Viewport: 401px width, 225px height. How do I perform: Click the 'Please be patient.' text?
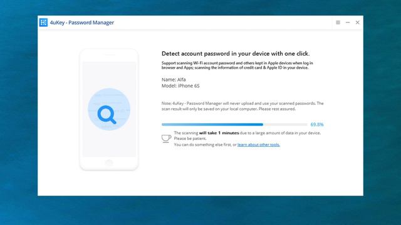[x=190, y=139]
